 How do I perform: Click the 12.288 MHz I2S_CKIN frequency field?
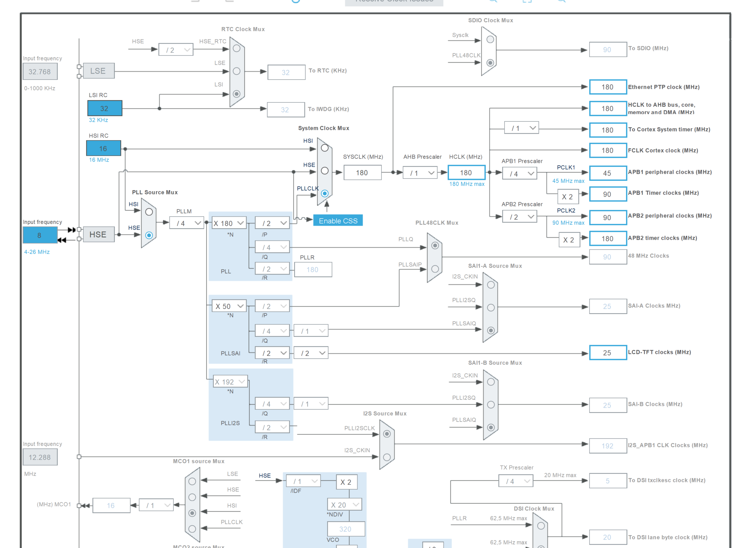tap(40, 457)
